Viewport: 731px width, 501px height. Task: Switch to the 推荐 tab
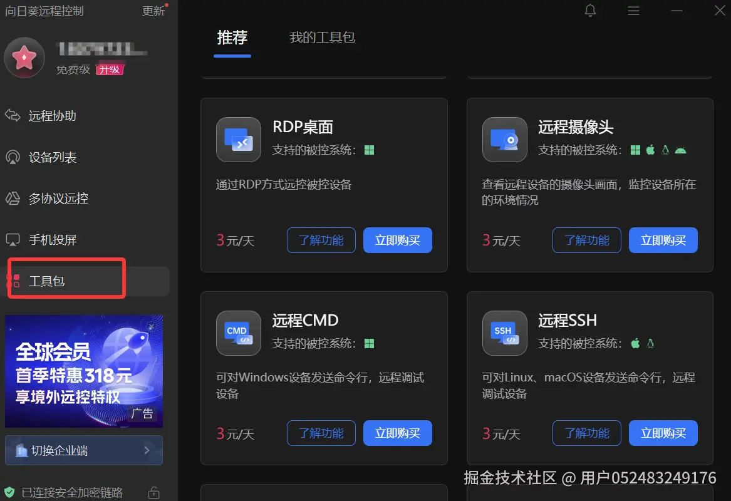[x=232, y=38]
